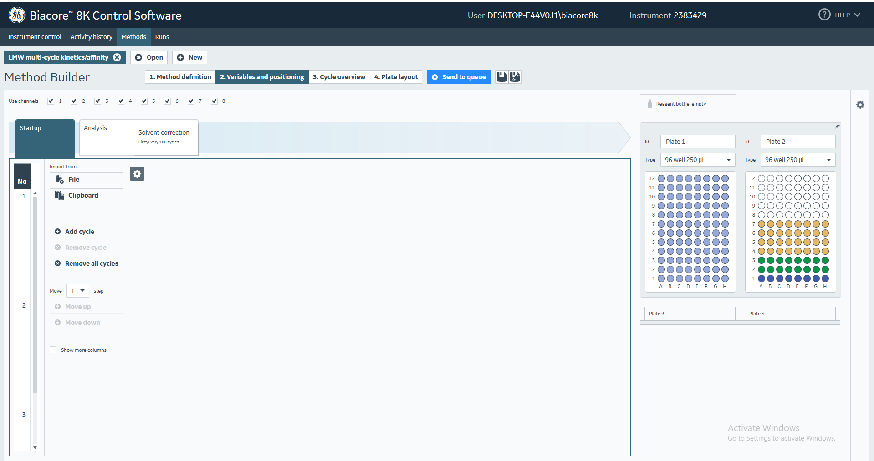Uncheck channel 1 checkbox
The image size is (874, 461).
51,101
